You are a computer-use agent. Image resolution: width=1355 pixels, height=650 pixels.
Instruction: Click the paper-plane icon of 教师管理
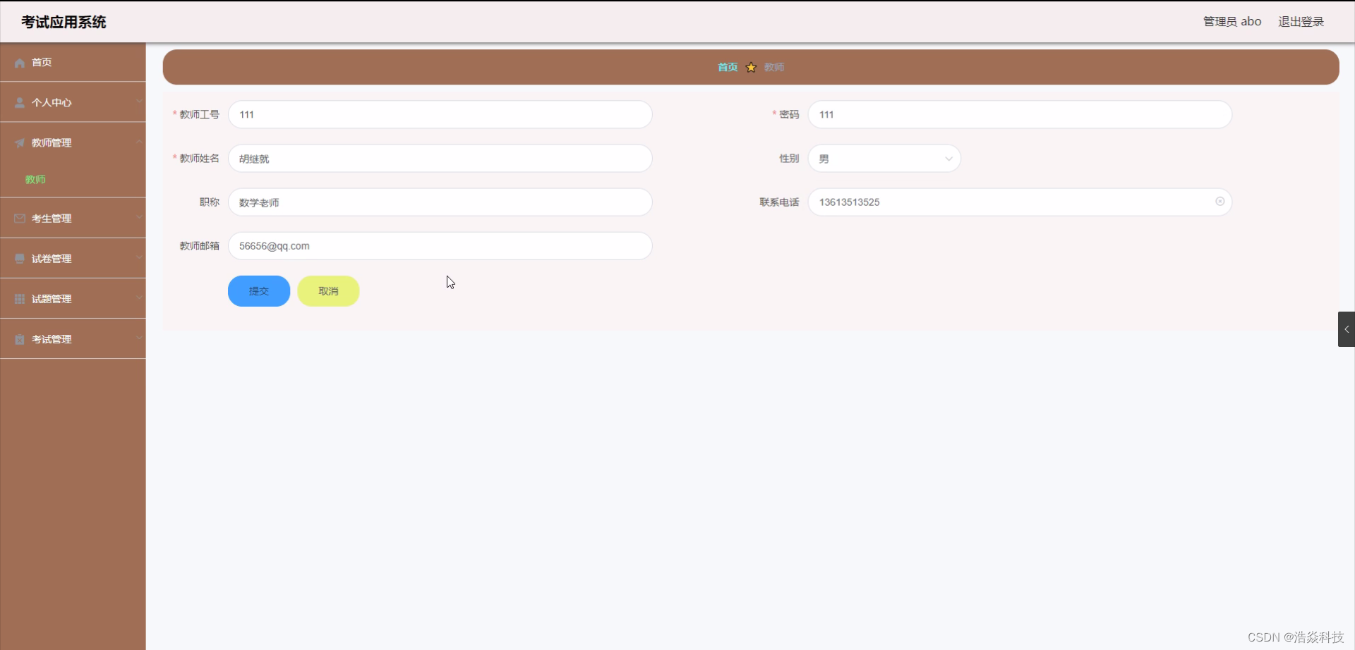[18, 142]
